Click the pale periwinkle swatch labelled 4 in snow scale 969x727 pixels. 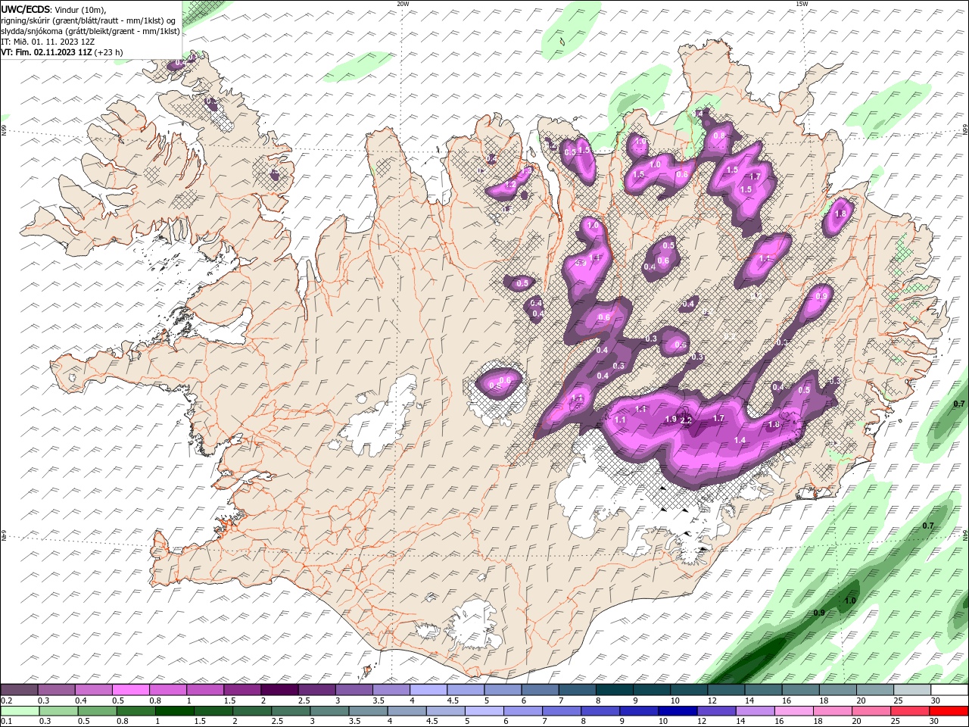(x=427, y=690)
